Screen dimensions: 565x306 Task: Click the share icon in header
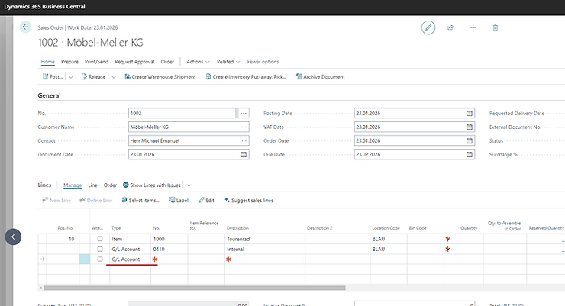click(x=450, y=27)
